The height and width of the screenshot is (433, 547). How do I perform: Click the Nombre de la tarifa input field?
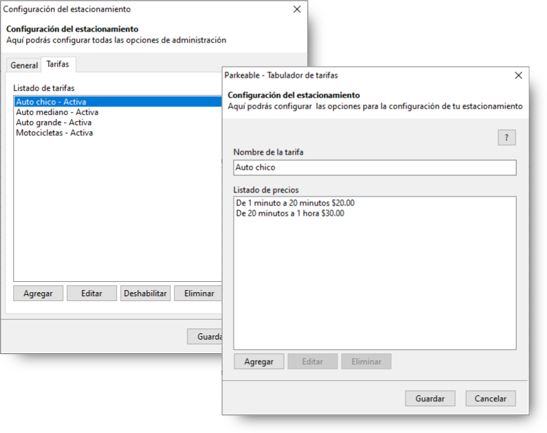(375, 168)
